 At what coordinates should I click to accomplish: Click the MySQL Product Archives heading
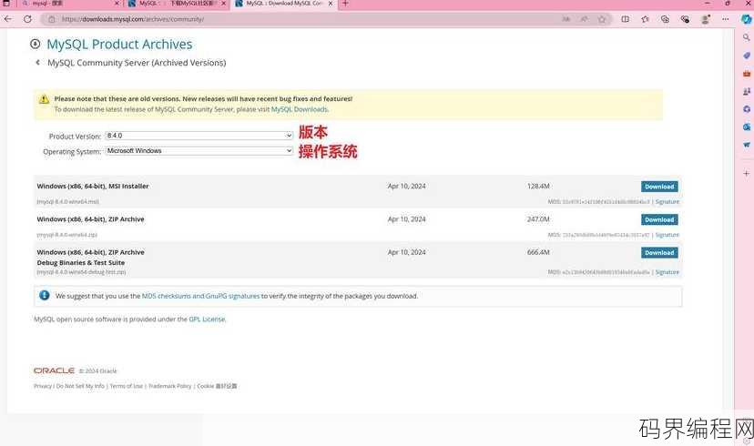[x=119, y=45]
